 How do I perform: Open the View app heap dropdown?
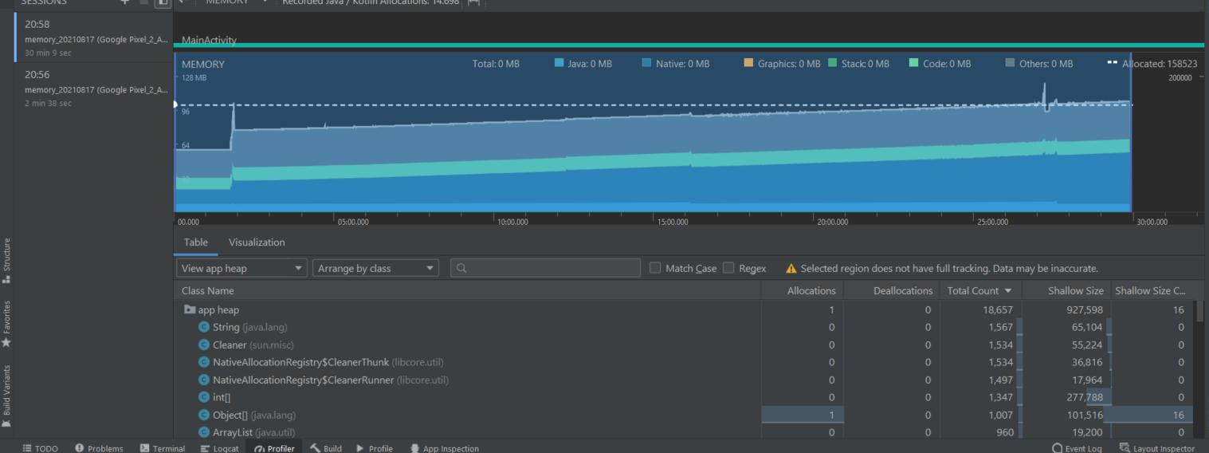click(242, 269)
